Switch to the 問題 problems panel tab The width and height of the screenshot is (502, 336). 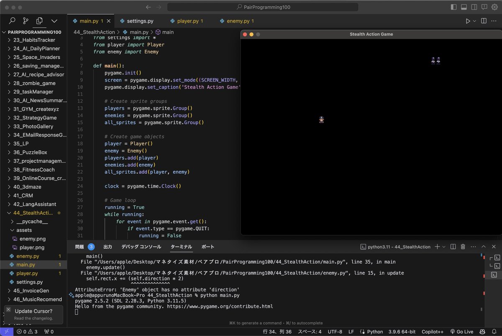pyautogui.click(x=85, y=247)
